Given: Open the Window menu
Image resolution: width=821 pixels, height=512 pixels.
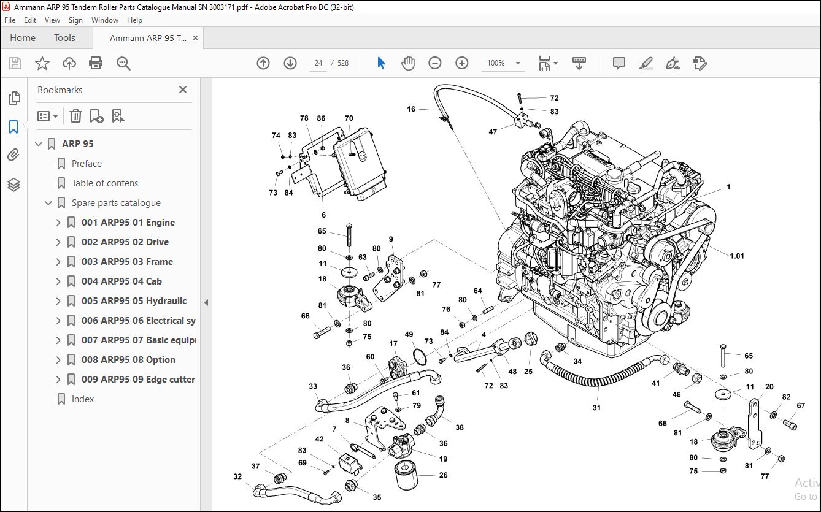Looking at the screenshot, I should pos(105,20).
